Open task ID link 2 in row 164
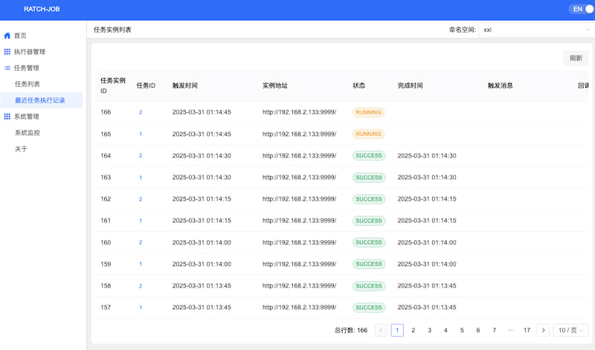 [141, 155]
